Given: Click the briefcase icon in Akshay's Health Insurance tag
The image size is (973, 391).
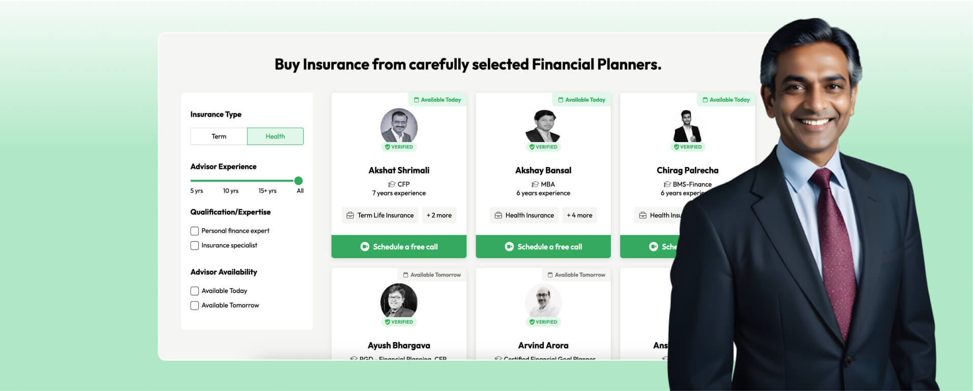Looking at the screenshot, I should pos(498,215).
